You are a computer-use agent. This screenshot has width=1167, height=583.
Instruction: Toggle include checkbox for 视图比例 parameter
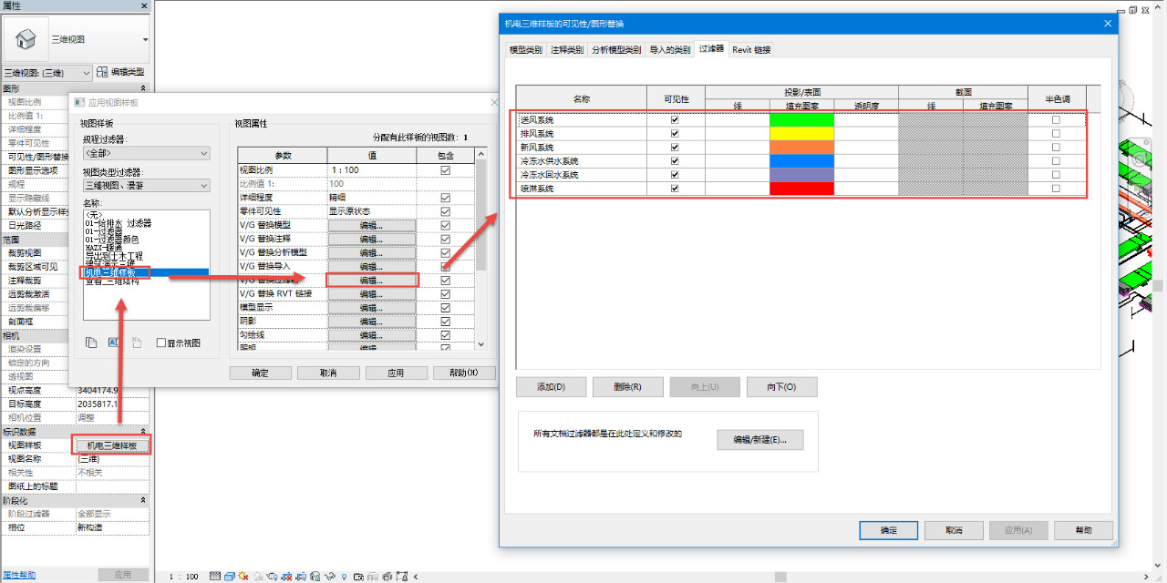(x=446, y=170)
